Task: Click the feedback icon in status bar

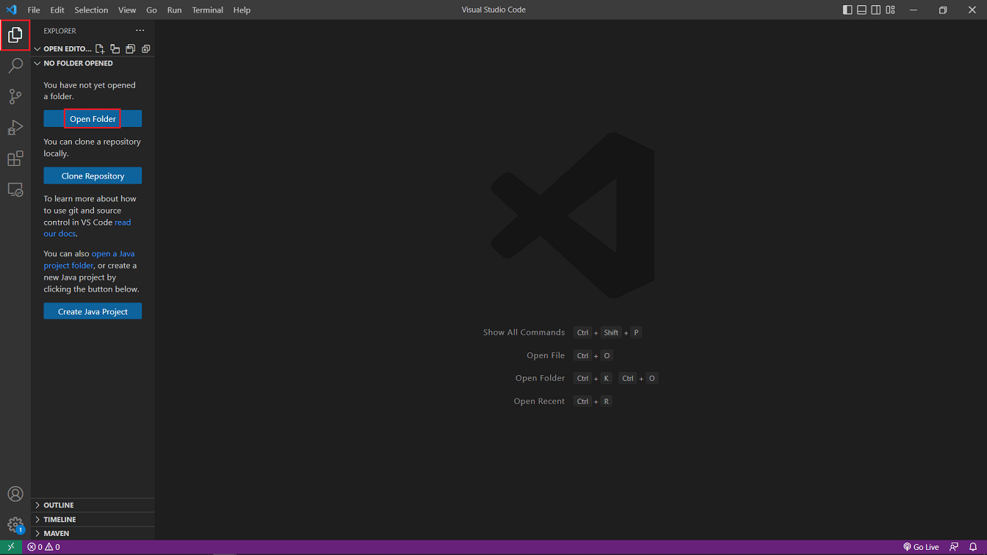Action: (x=954, y=547)
